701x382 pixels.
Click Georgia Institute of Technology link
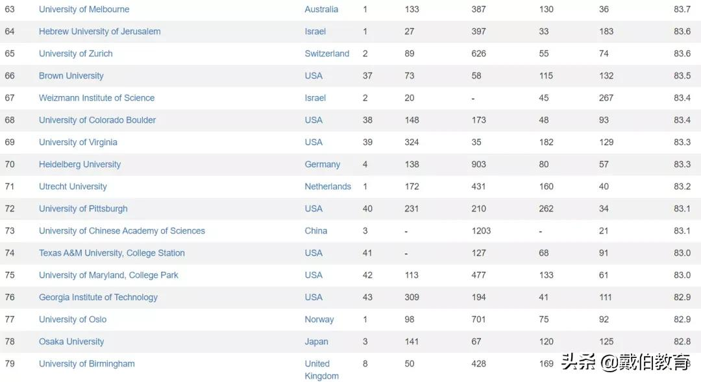[98, 297]
